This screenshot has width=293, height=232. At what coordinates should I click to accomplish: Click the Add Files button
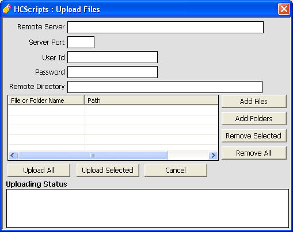click(x=254, y=101)
